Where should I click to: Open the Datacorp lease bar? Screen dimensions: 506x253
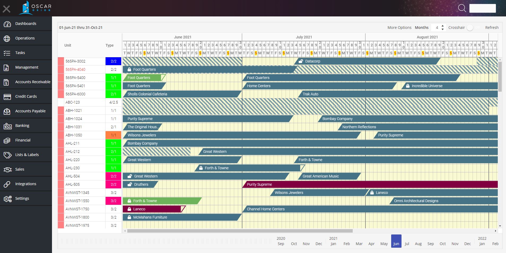pyautogui.click(x=366, y=61)
